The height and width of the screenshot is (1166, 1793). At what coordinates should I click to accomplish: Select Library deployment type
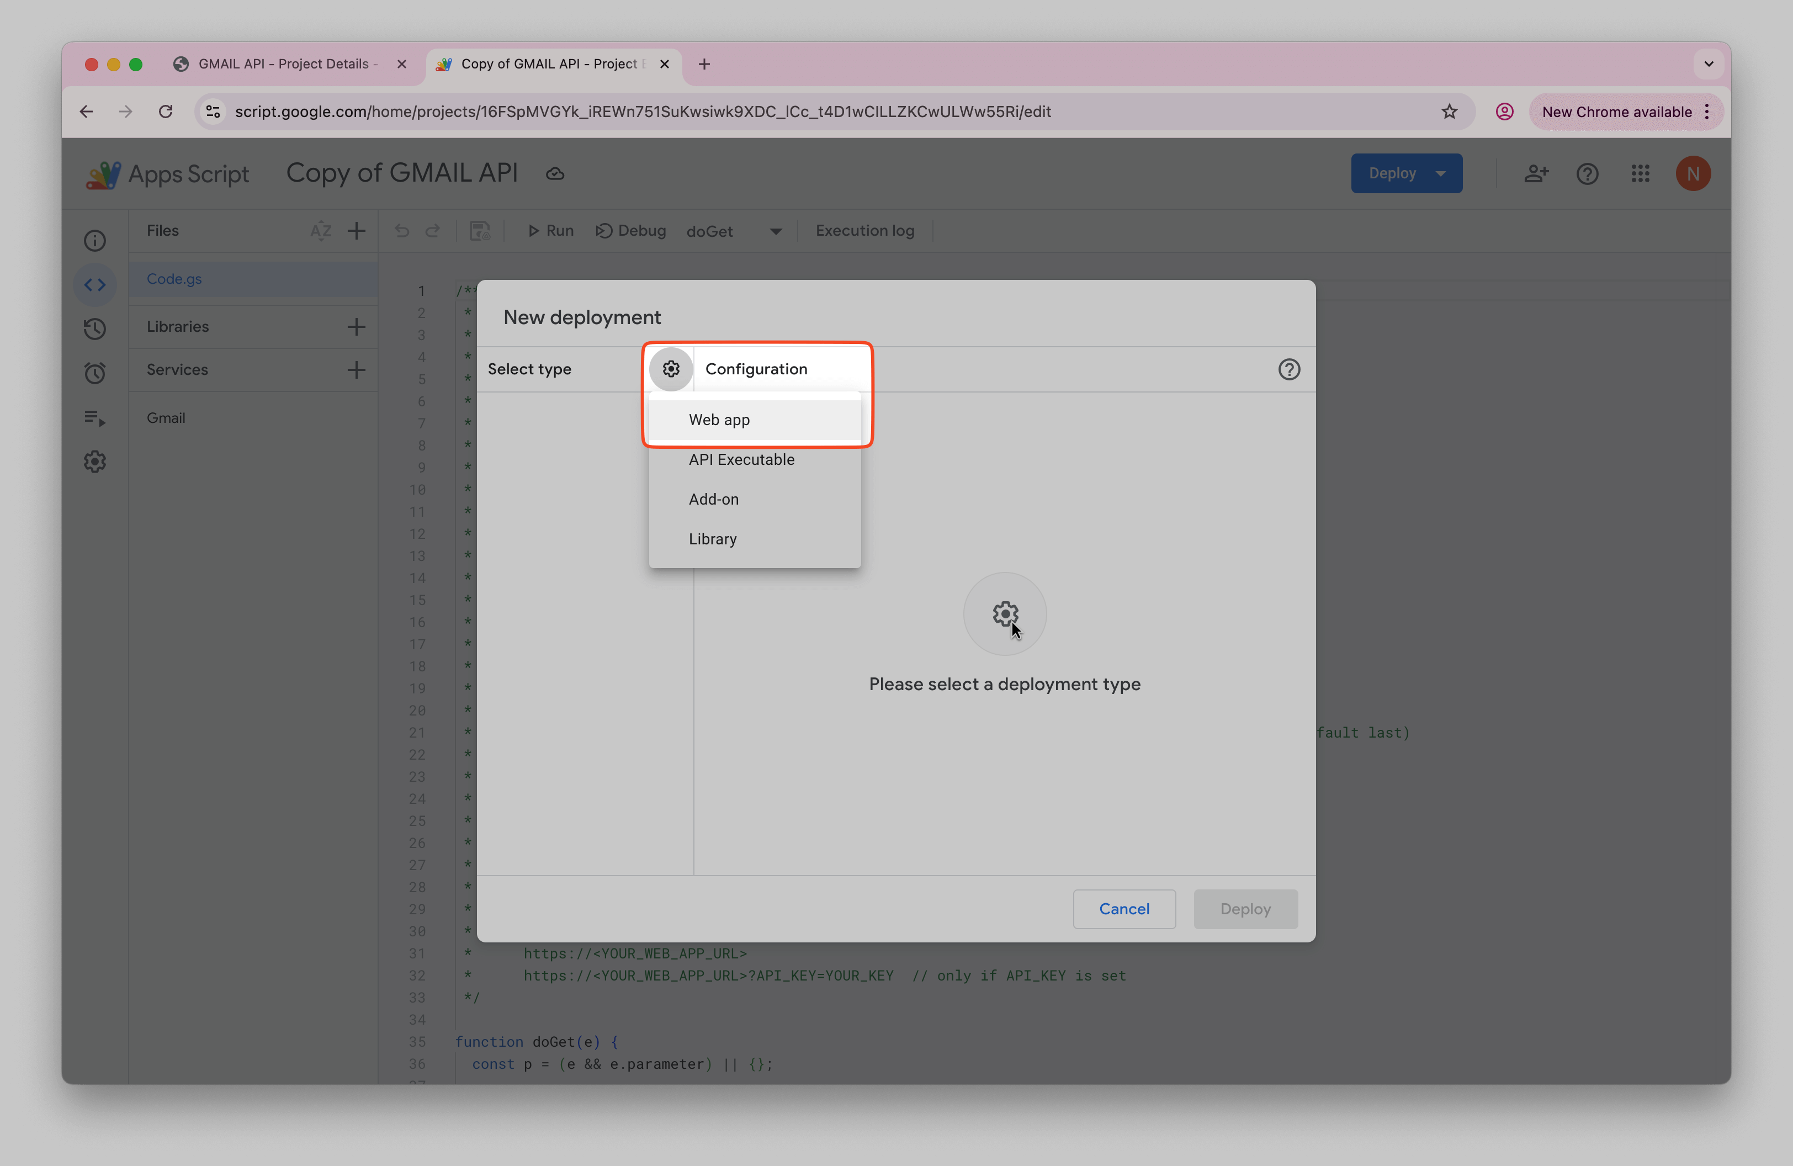click(x=754, y=539)
